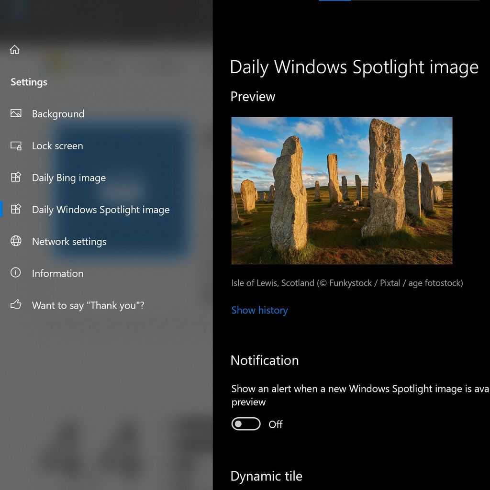The height and width of the screenshot is (490, 490).
Task: Enable the Notification alert toggle
Action: [x=245, y=424]
